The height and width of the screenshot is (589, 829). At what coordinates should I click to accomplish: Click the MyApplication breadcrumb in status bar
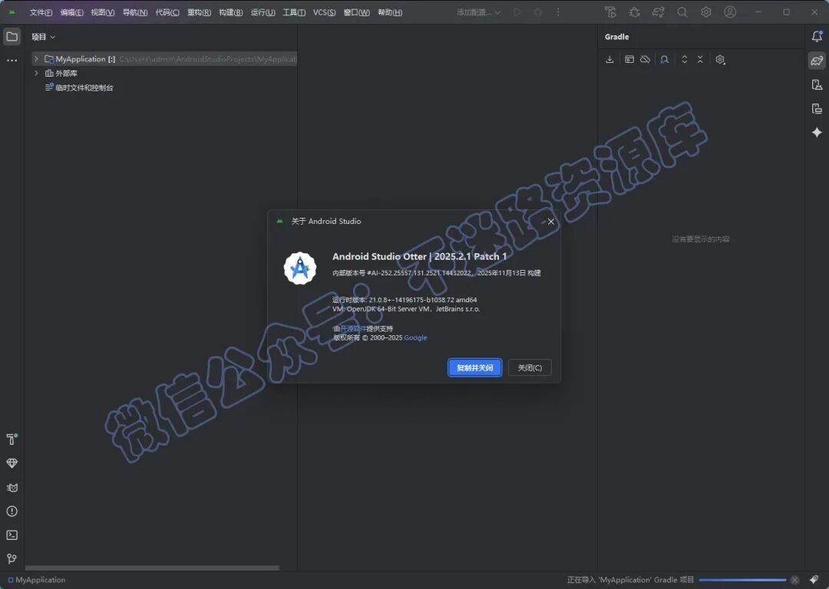pyautogui.click(x=37, y=580)
